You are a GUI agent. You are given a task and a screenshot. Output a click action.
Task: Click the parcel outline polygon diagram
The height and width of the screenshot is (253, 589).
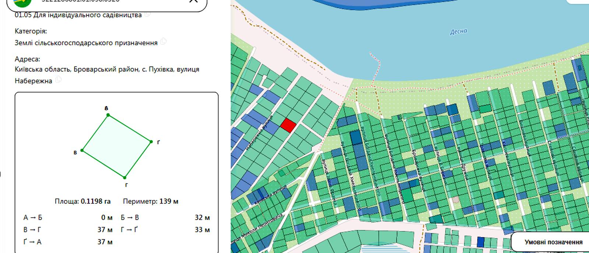click(116, 146)
